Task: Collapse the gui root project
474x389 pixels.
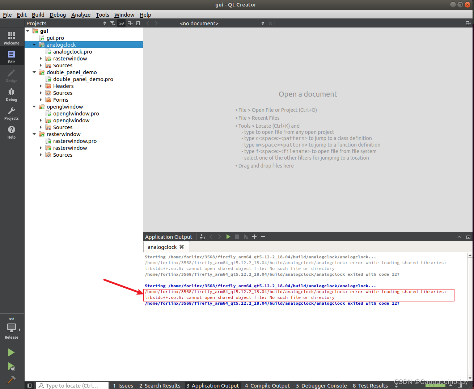Action: pyautogui.click(x=28, y=31)
